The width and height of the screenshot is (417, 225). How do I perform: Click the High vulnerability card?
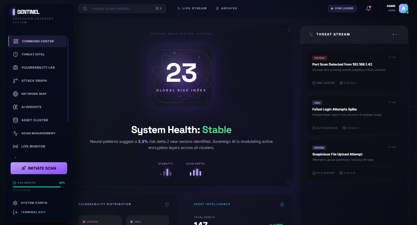(147, 220)
